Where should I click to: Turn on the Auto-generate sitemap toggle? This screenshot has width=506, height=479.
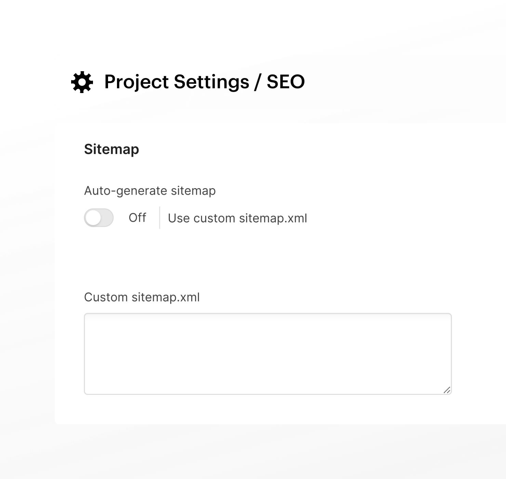99,218
